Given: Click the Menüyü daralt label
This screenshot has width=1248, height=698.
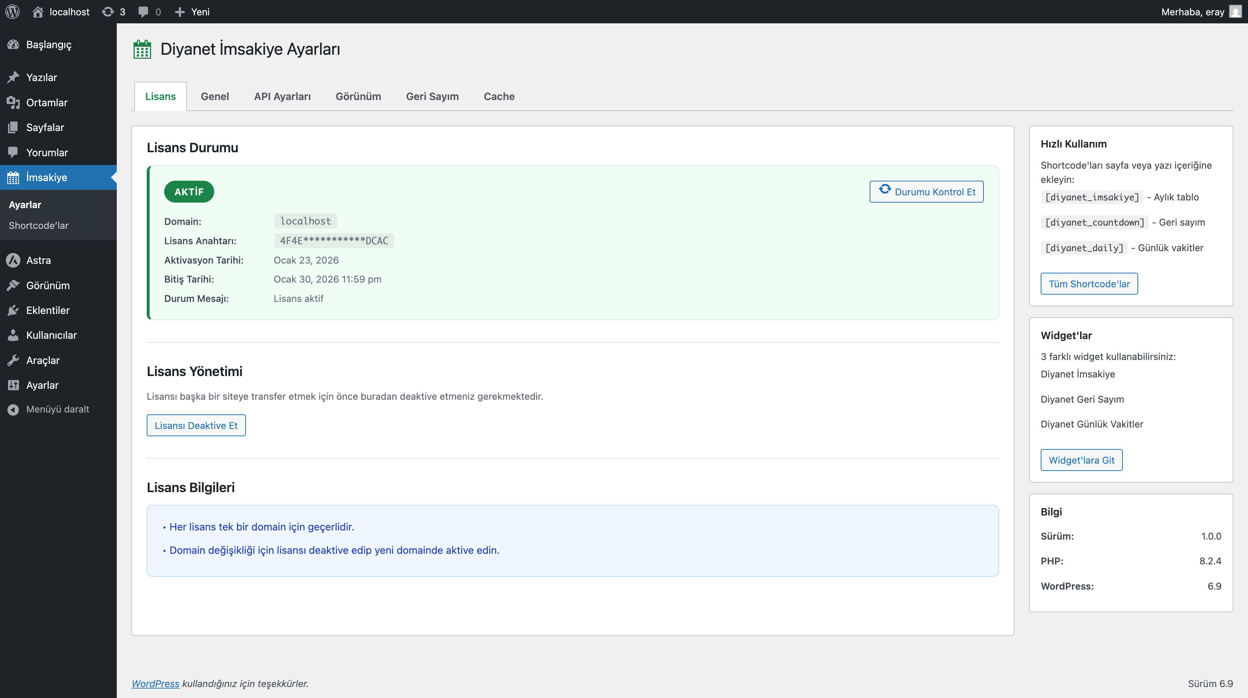Looking at the screenshot, I should click(58, 409).
